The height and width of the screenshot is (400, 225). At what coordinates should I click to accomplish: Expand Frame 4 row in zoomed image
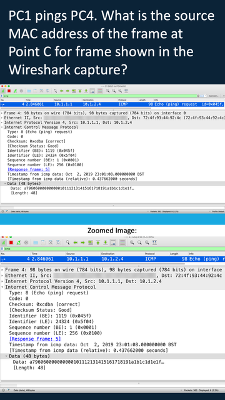(x=2, y=269)
